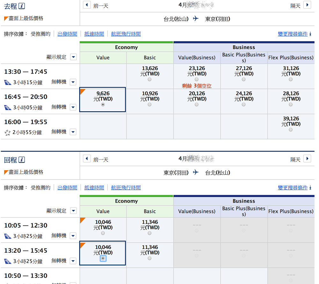
Task: Open return trip info icon beside 回程
Action: 22,160
